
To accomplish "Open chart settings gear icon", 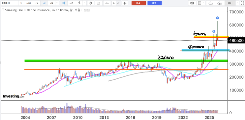I will (91, 3).
